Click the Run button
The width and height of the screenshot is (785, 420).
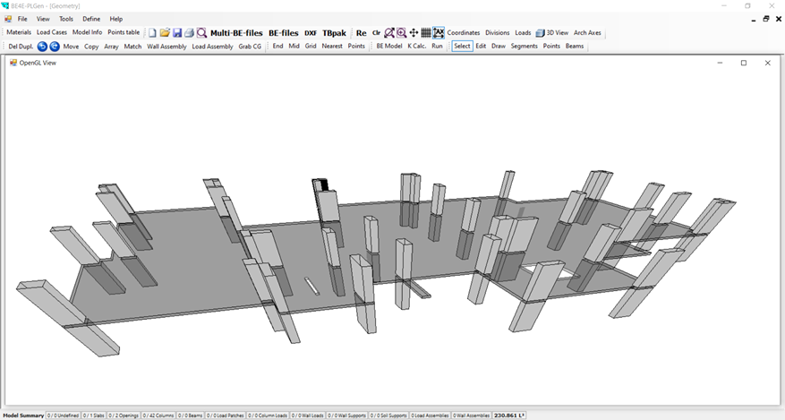(437, 46)
